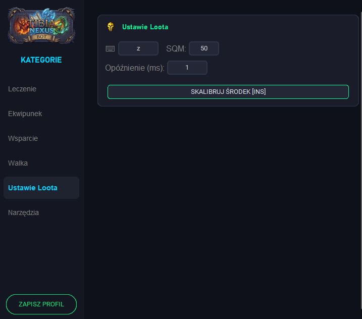Open the Leczenie category
The height and width of the screenshot is (319, 362).
coord(22,89)
